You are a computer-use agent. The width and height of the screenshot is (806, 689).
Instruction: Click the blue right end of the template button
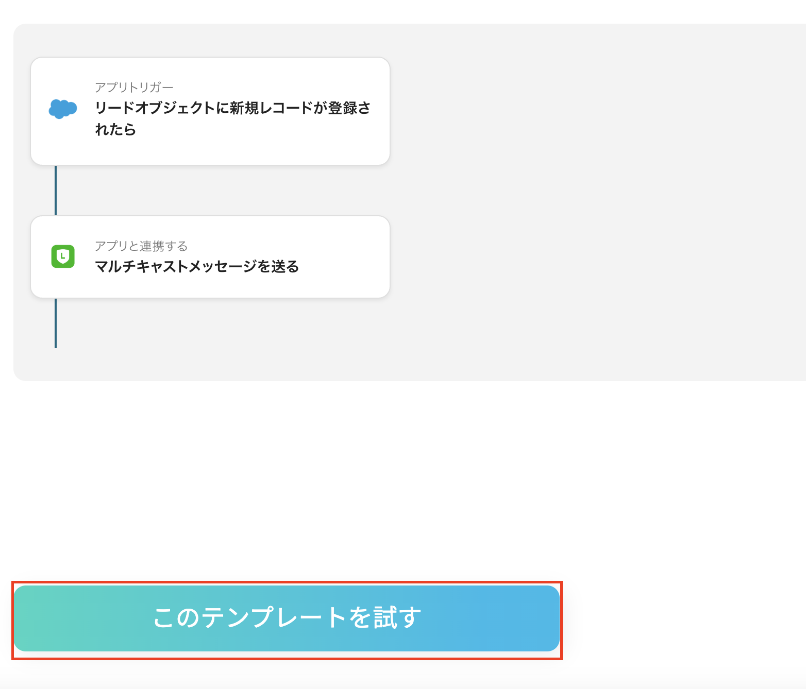pyautogui.click(x=526, y=618)
